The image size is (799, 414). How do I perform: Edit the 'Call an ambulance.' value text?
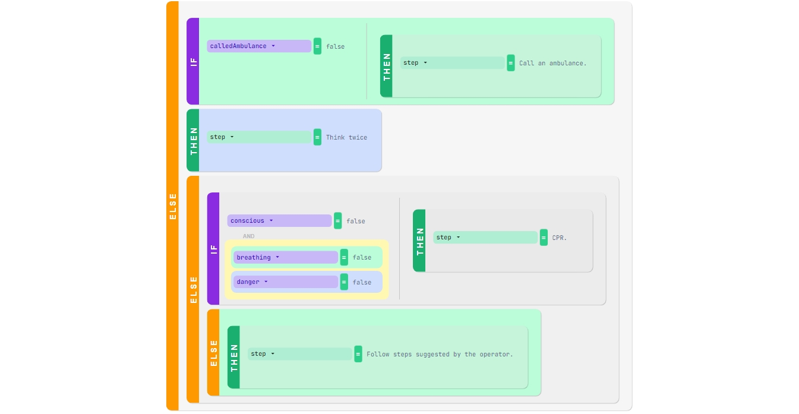[x=552, y=64]
